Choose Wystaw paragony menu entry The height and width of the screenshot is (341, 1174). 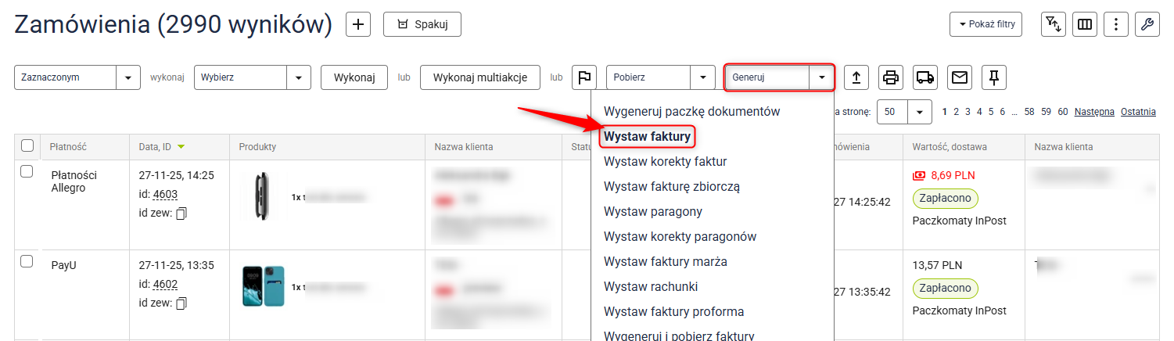click(652, 211)
